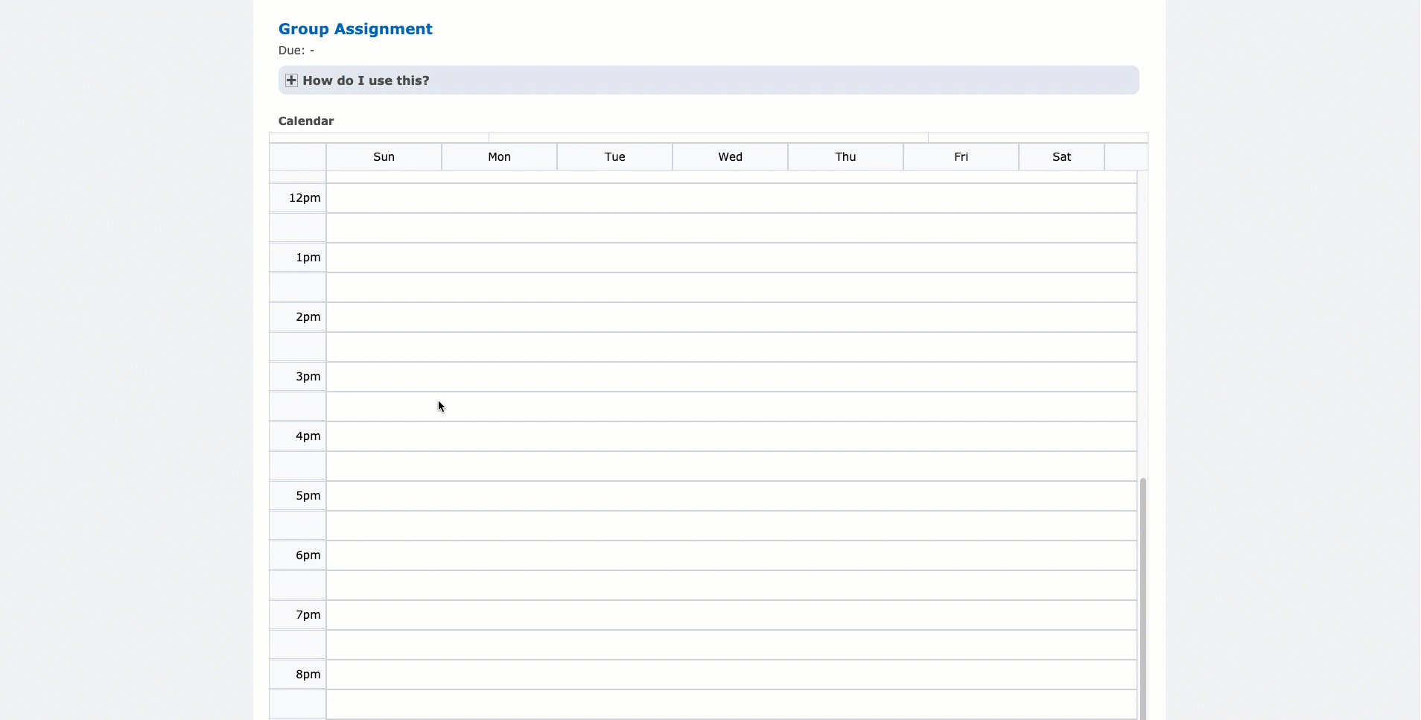
Task: Select the Mon column header
Action: (x=499, y=157)
